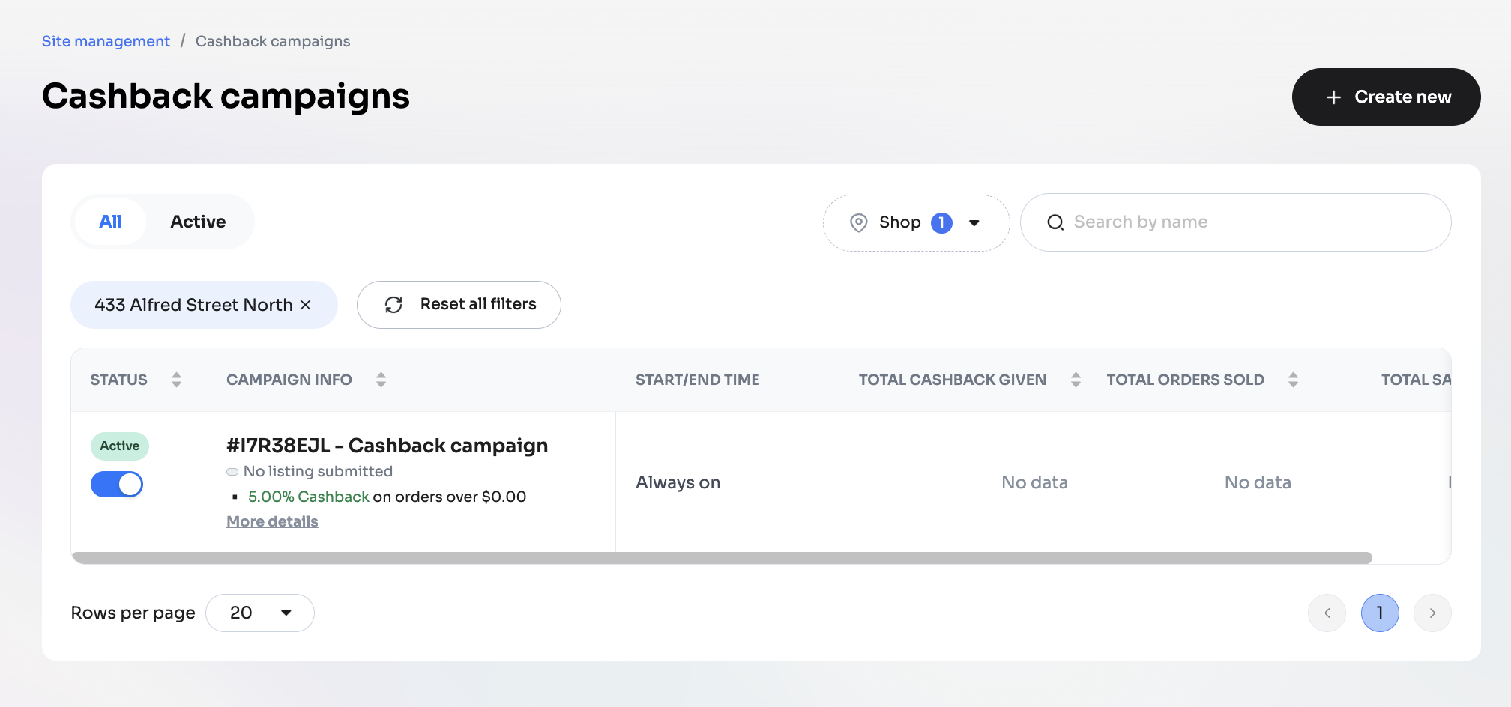Click the magnifier search icon

[x=1055, y=222]
